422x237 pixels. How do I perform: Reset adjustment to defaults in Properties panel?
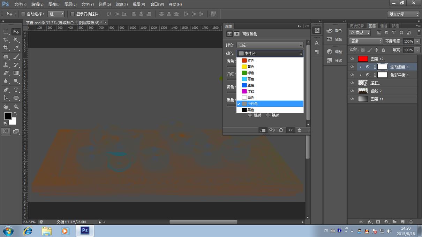click(281, 130)
